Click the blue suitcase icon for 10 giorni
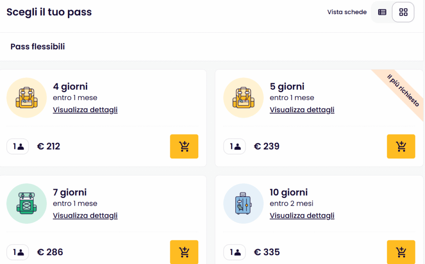This screenshot has height=264, width=425. (x=243, y=204)
